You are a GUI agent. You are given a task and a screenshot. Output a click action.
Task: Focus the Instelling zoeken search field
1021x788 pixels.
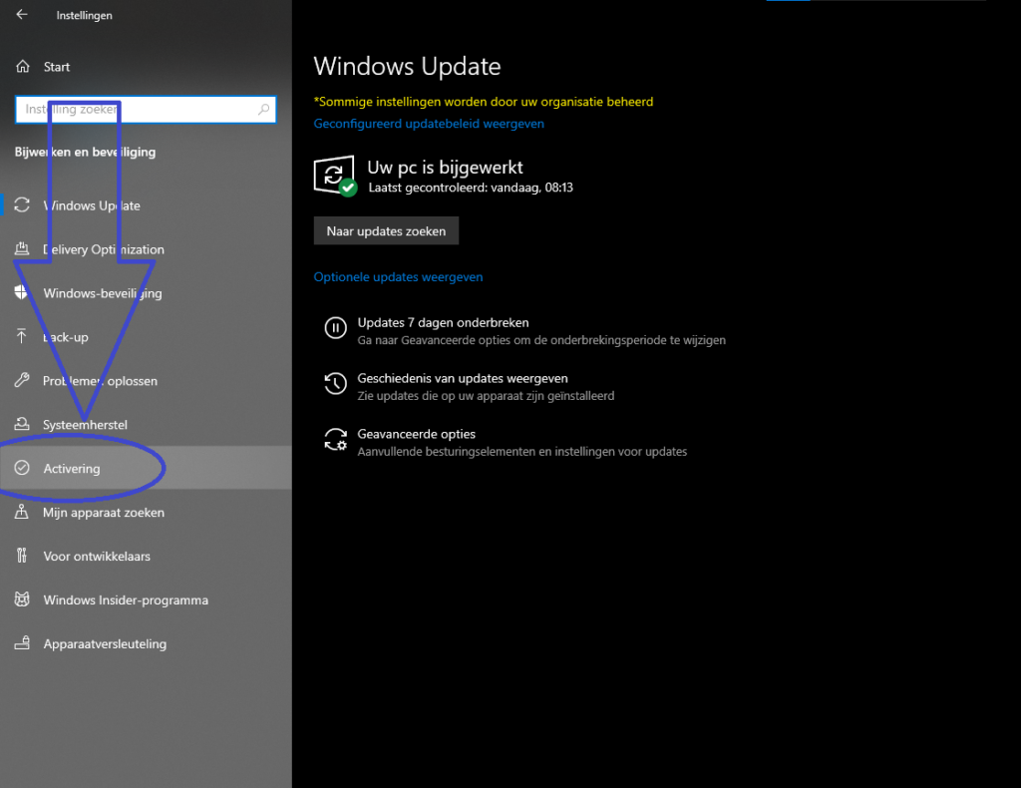(146, 110)
